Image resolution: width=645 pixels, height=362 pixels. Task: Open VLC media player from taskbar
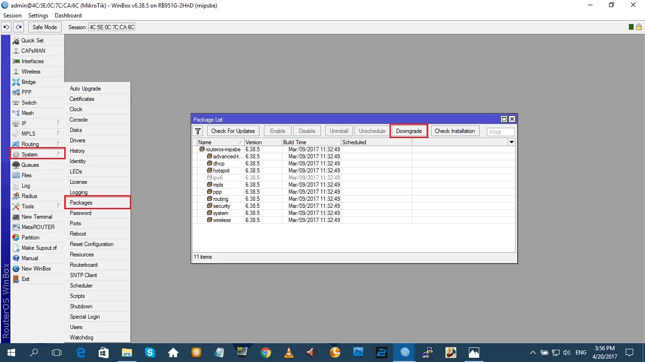coord(289,352)
